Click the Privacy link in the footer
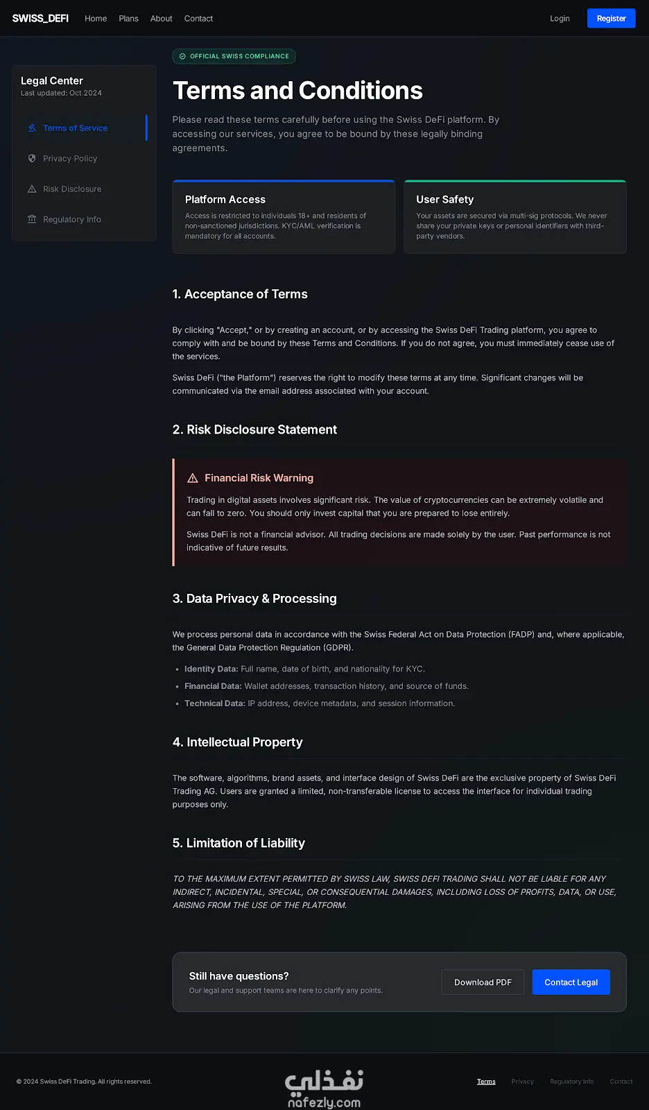649x1110 pixels. click(x=523, y=1082)
